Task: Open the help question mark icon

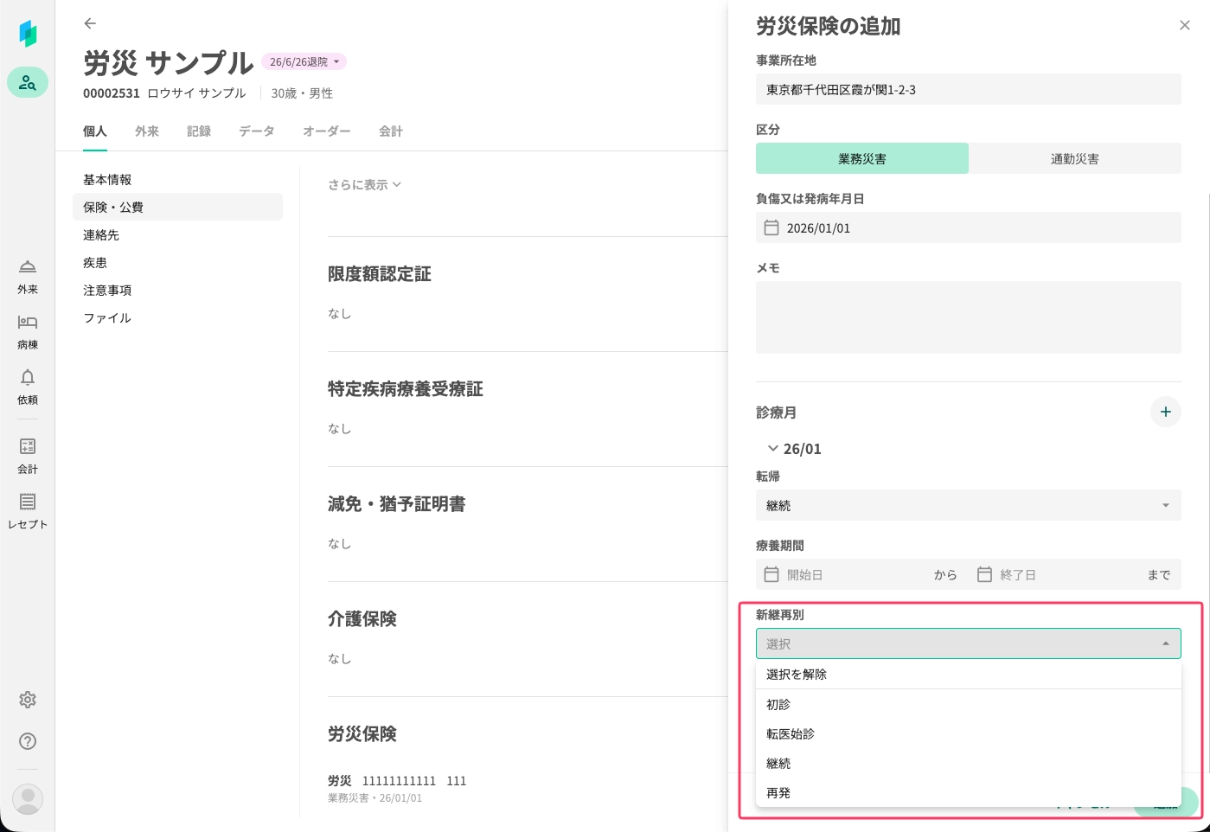Action: [28, 741]
